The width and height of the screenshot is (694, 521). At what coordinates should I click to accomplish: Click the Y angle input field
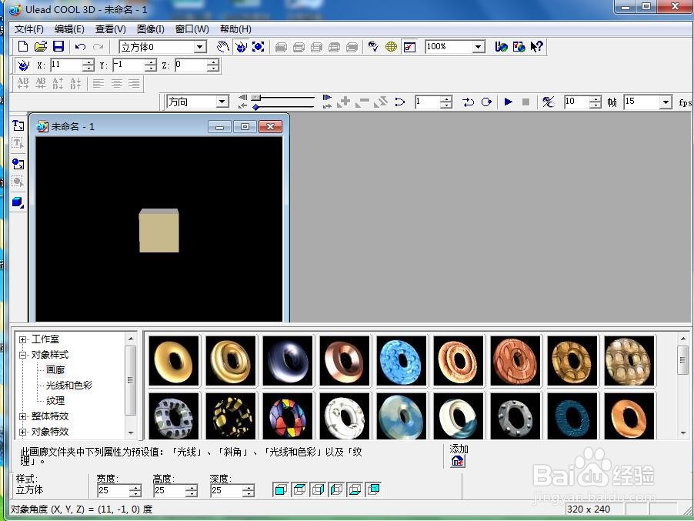128,65
